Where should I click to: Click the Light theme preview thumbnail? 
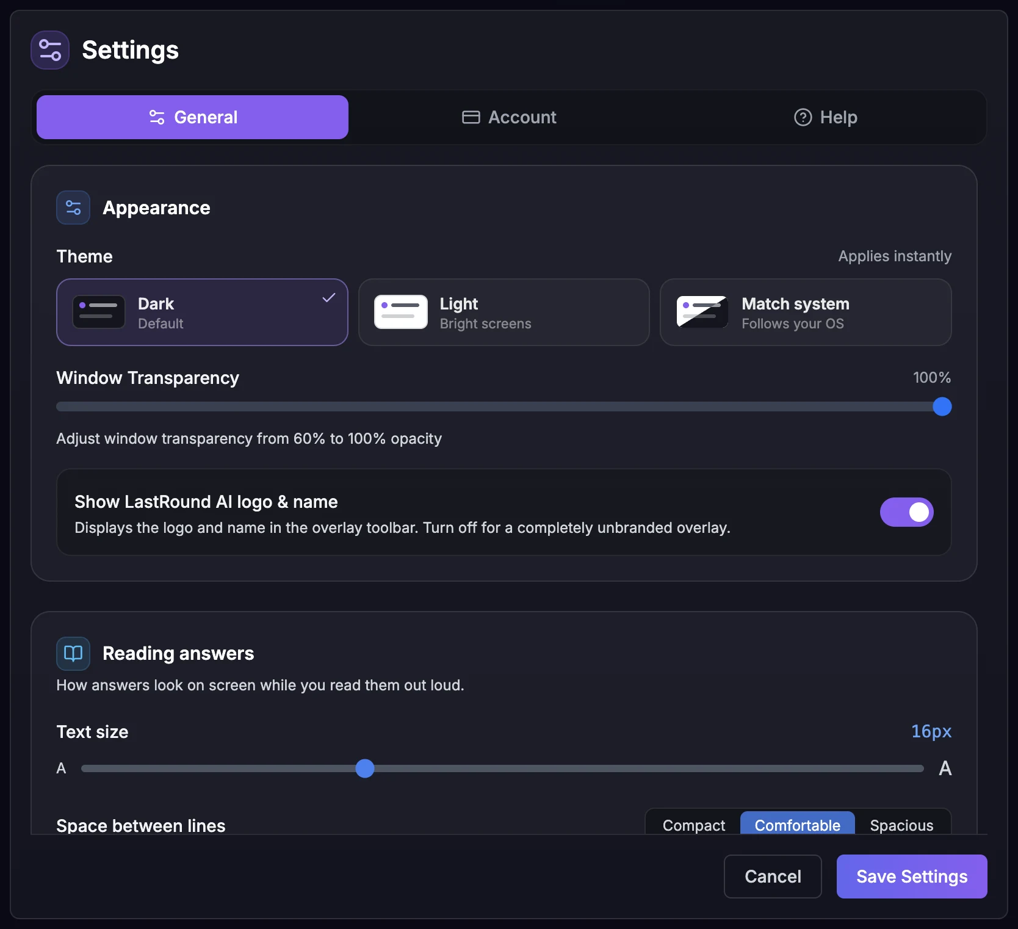(x=401, y=312)
